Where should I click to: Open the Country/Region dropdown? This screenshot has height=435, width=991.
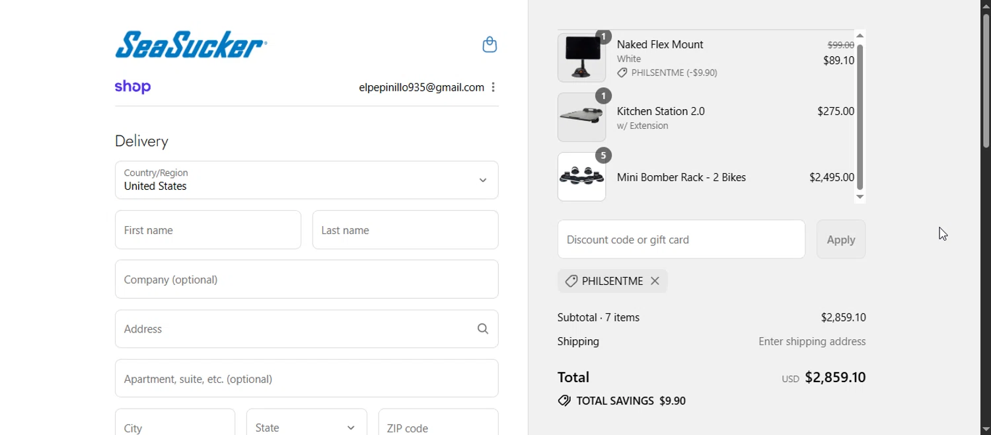click(307, 180)
